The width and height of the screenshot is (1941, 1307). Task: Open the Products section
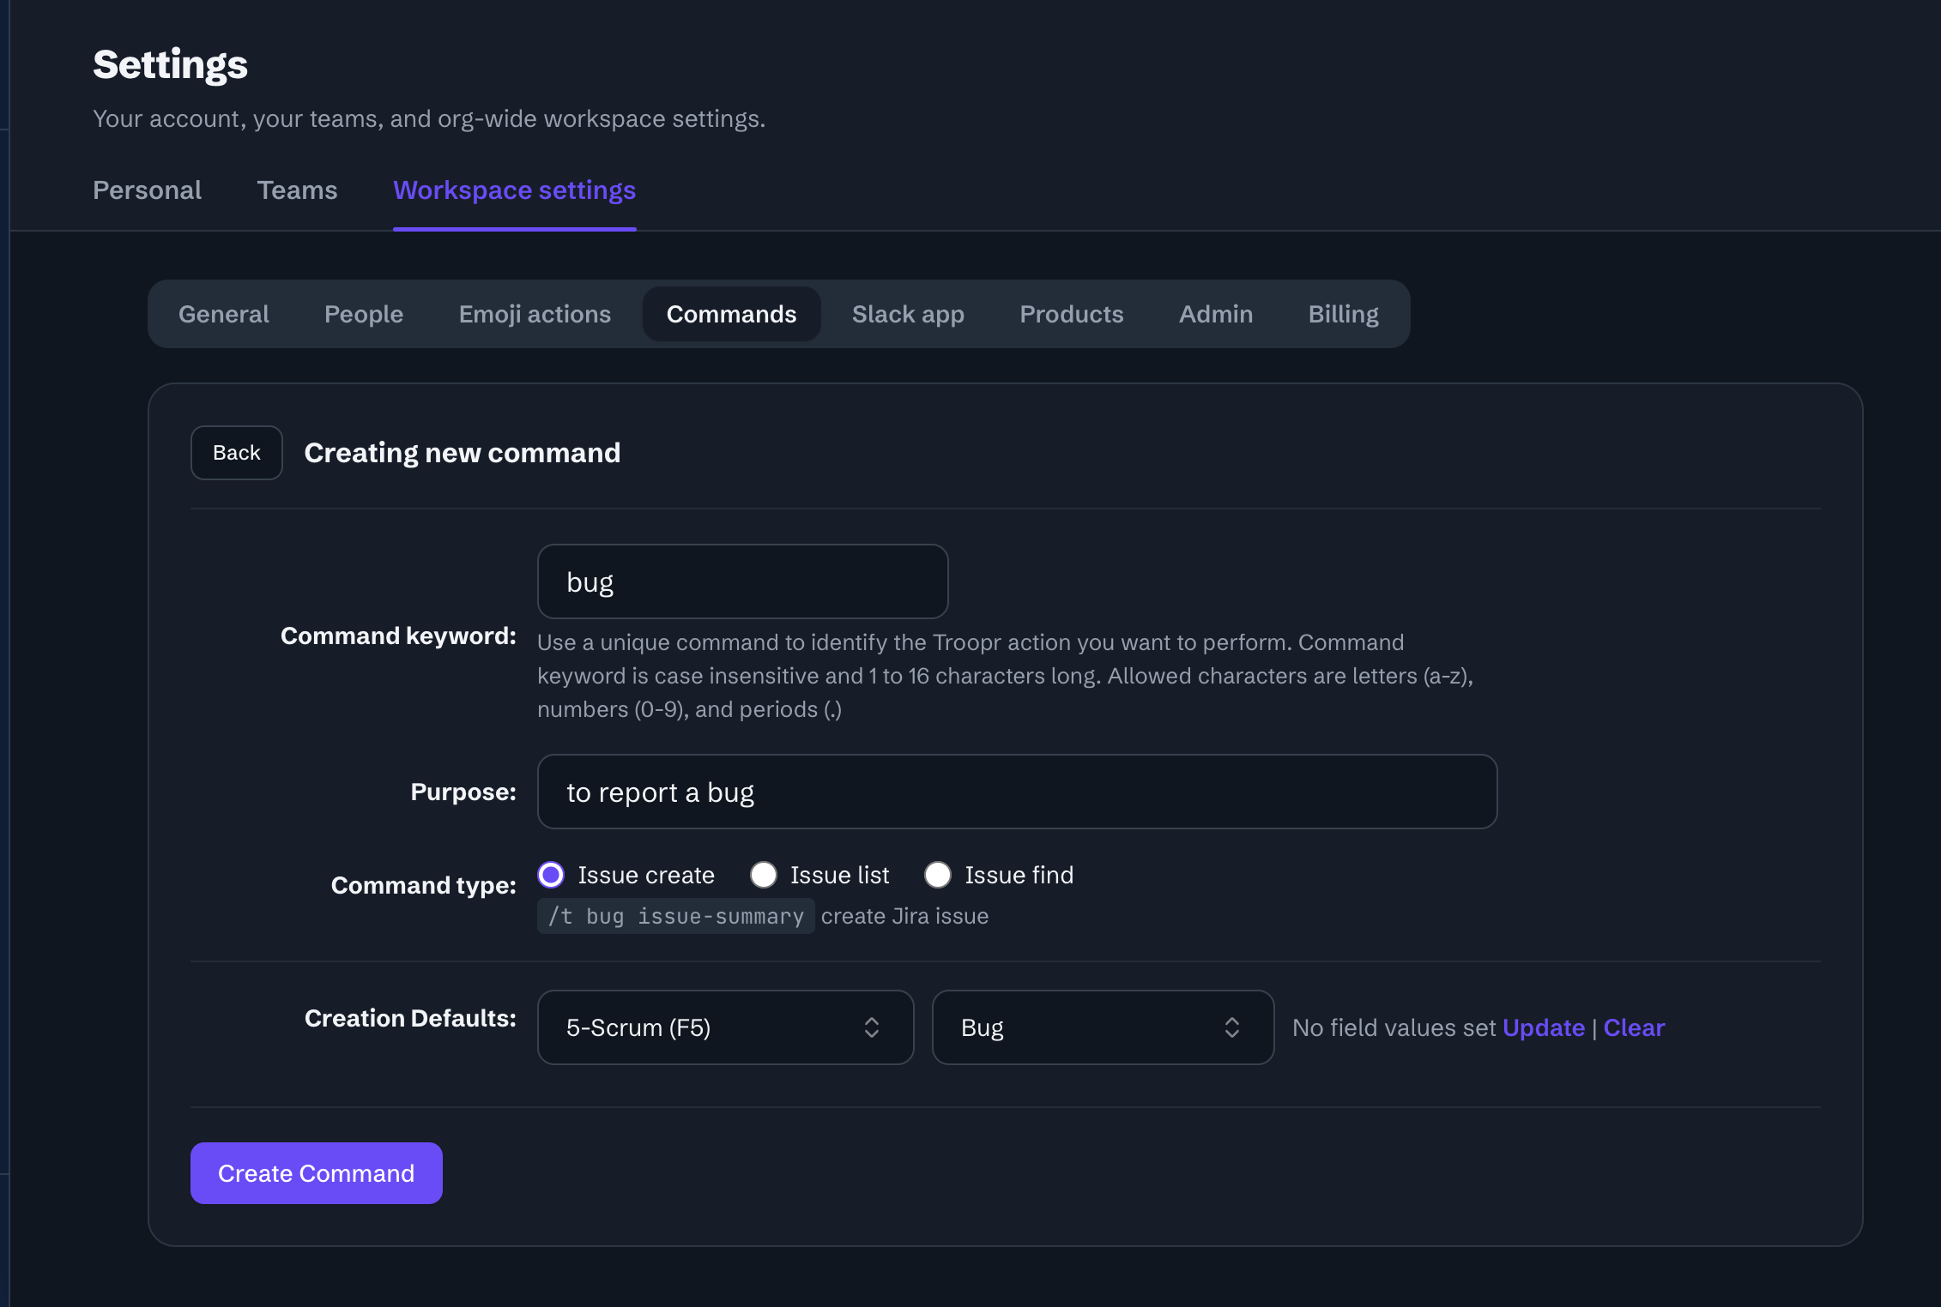(1072, 314)
